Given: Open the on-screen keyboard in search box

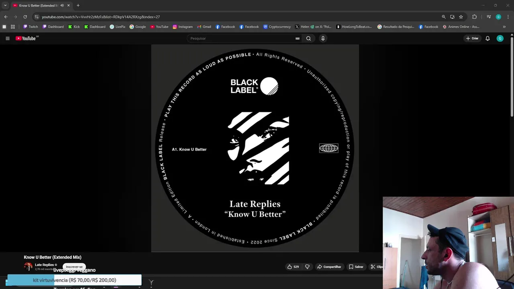Looking at the screenshot, I should click(x=298, y=39).
